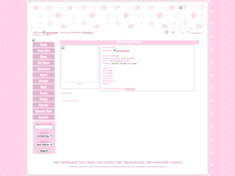
Task: Open the Staff footer link
Action: tap(149, 162)
